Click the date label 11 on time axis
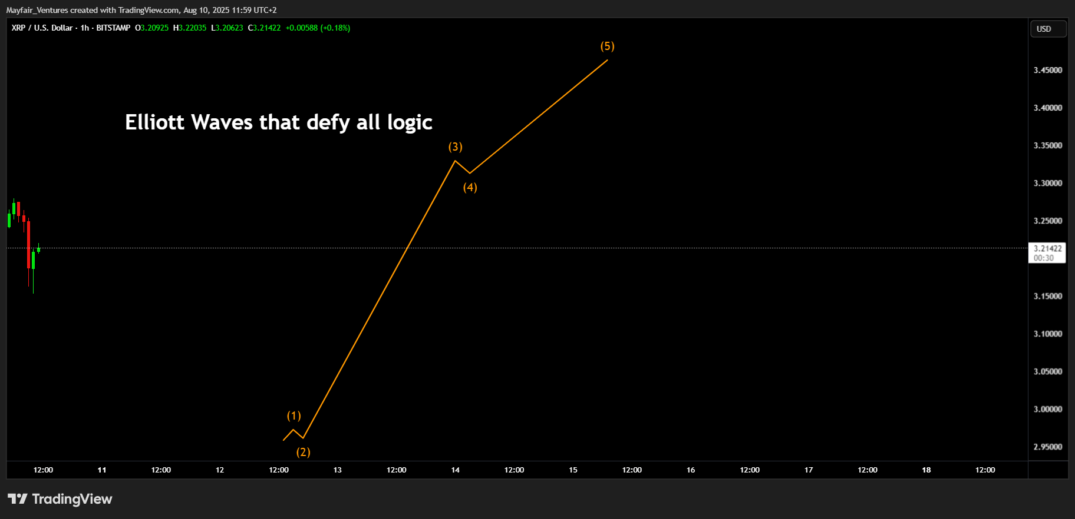The width and height of the screenshot is (1075, 519). tap(102, 470)
